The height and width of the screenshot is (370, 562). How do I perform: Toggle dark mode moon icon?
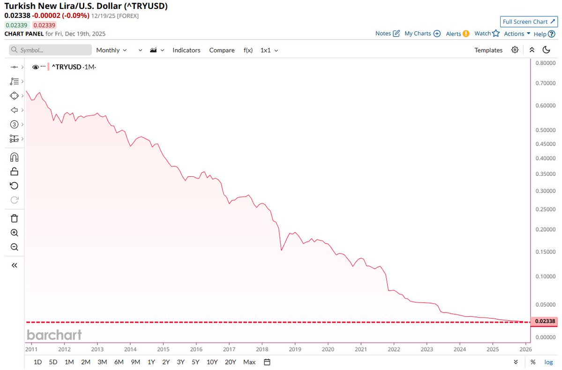[x=546, y=50]
